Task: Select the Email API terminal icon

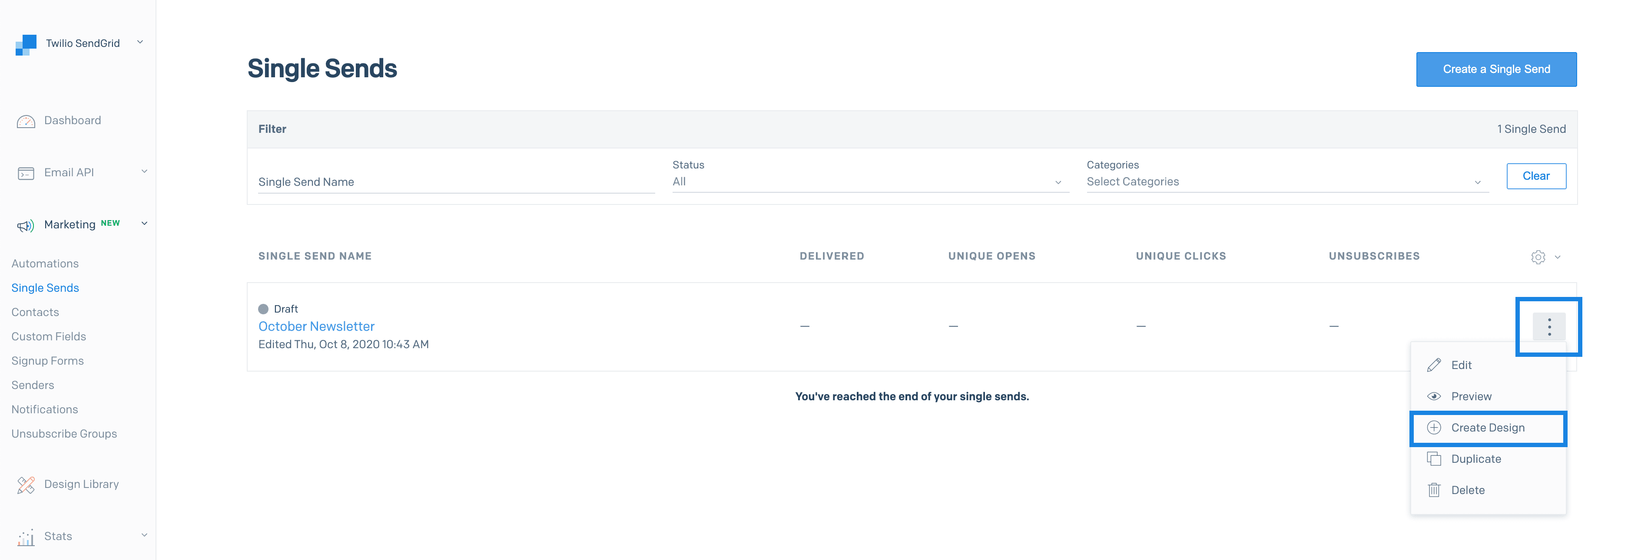Action: click(25, 172)
